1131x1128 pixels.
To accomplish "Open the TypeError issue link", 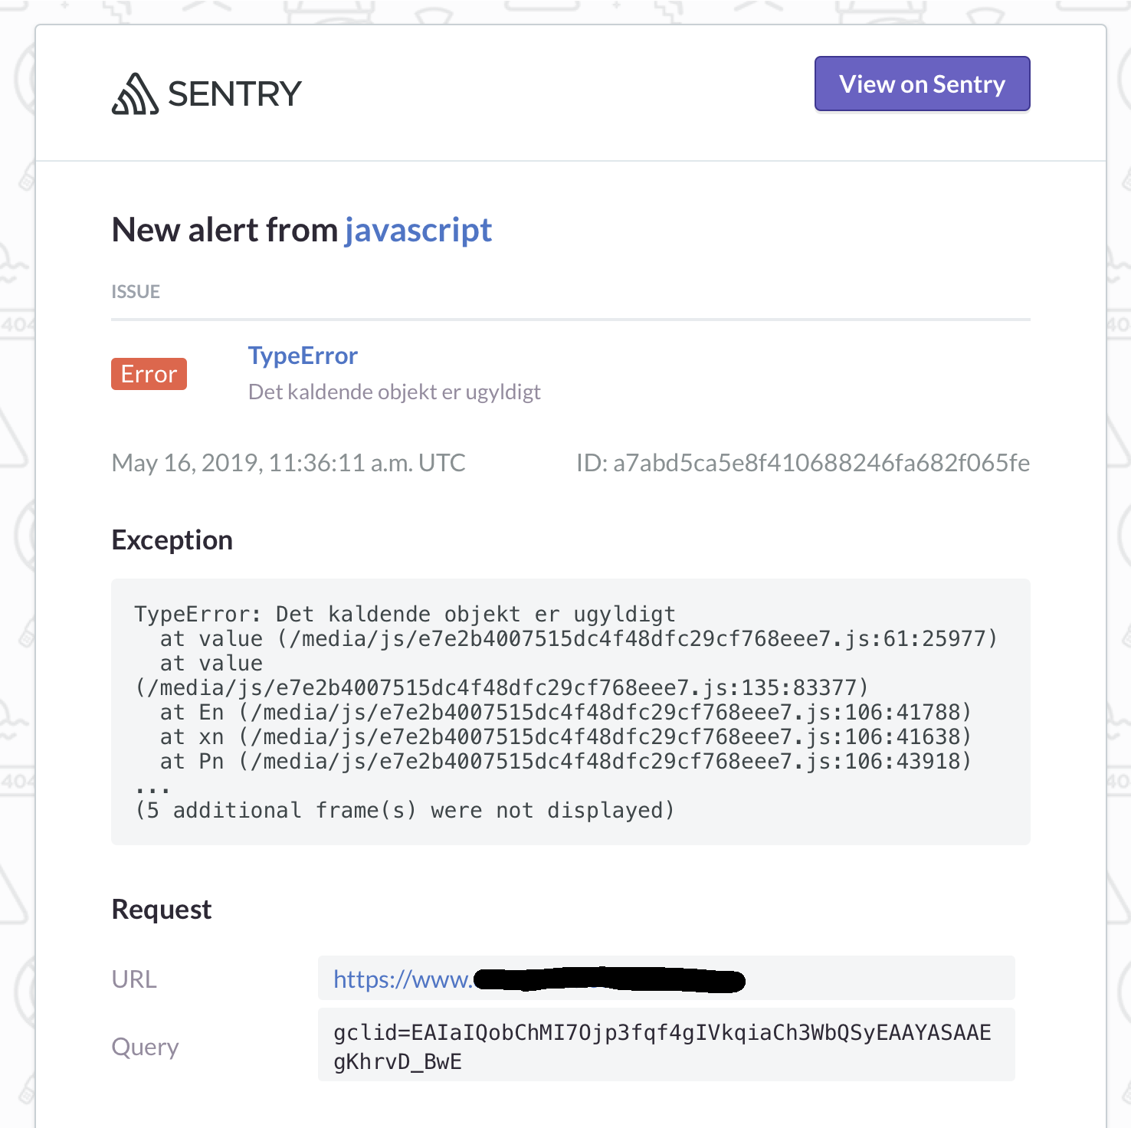I will (303, 355).
